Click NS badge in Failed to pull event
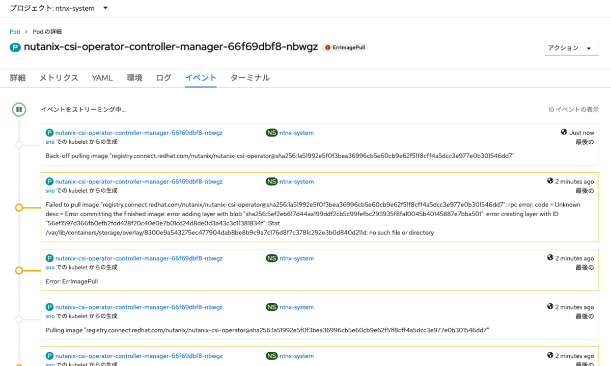The width and height of the screenshot is (611, 366). click(271, 181)
